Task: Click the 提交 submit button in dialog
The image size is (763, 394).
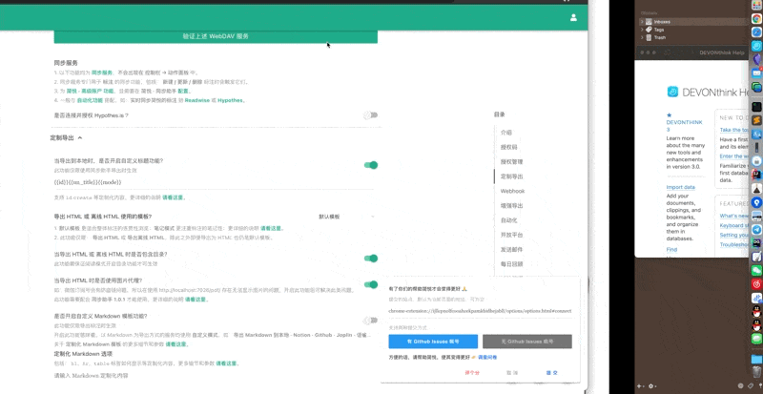Action: click(552, 373)
